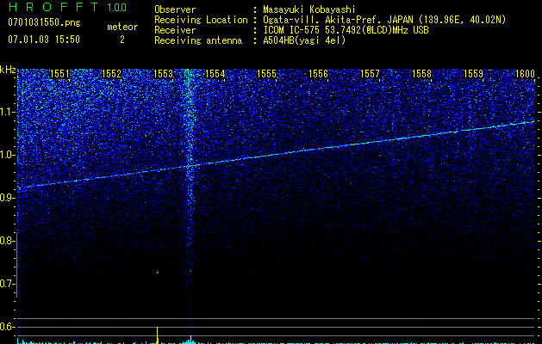Click the small echo dot near 0.73 kHz
The image size is (542, 344).
158,273
